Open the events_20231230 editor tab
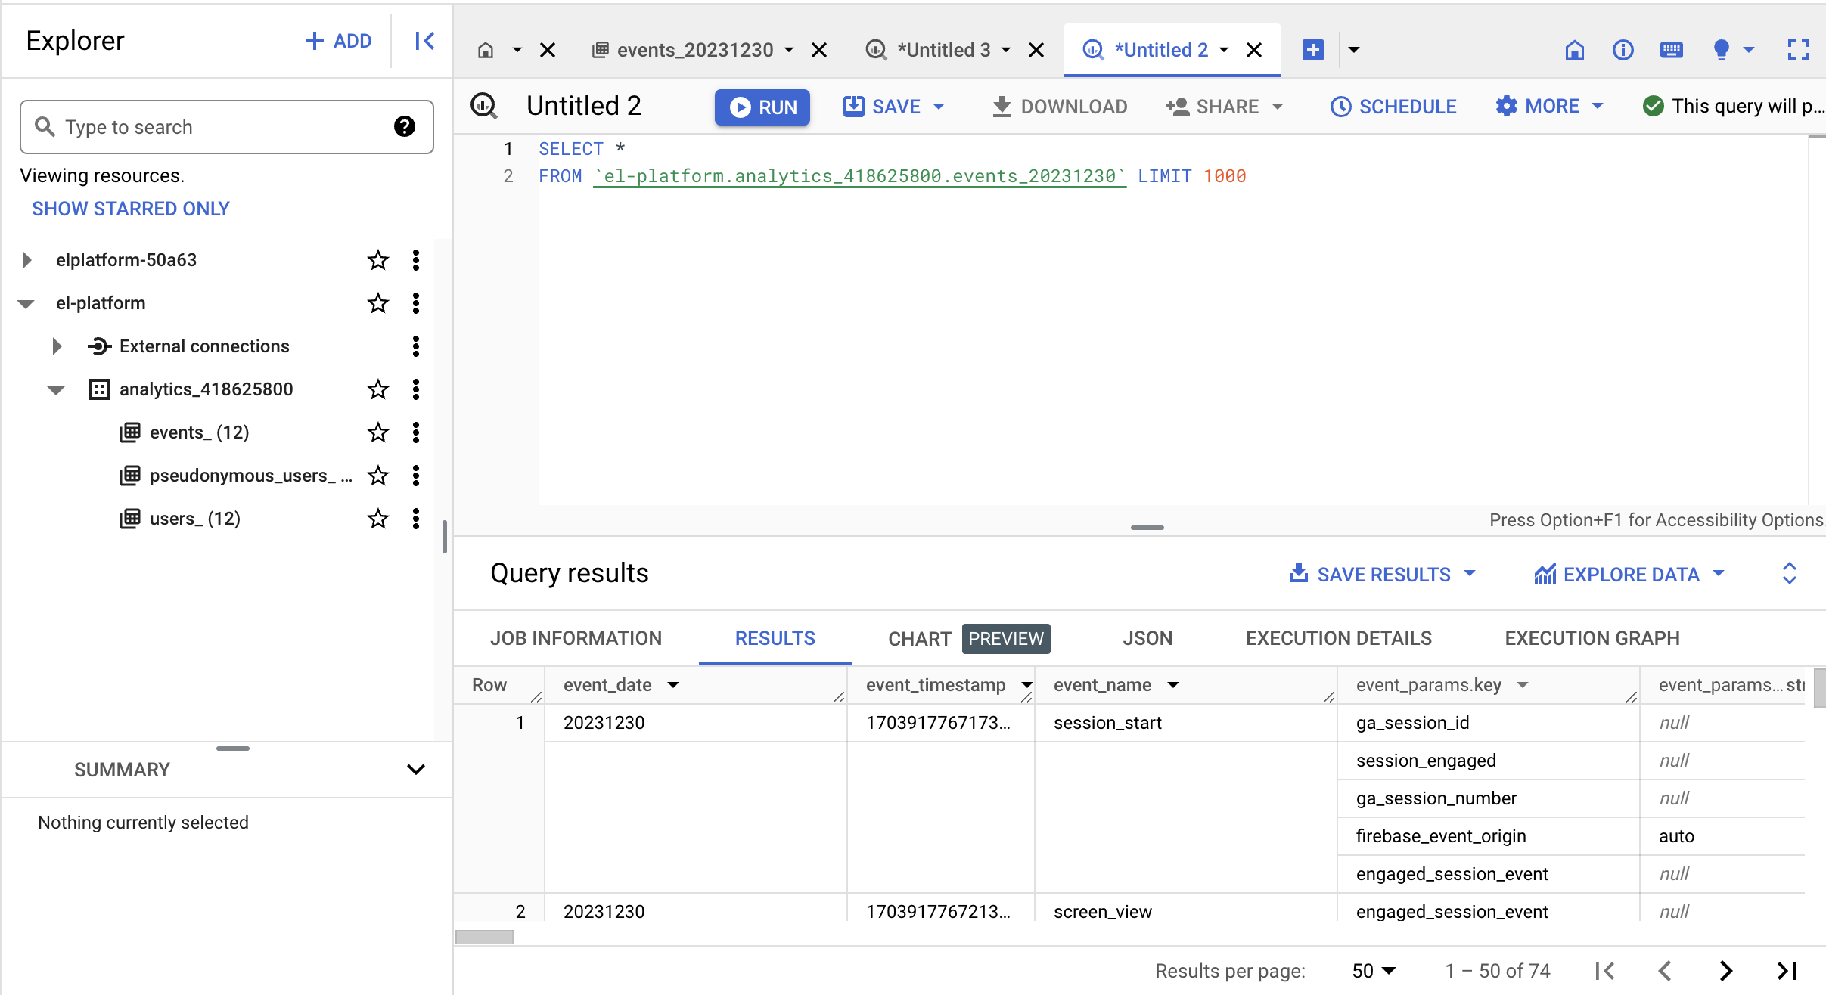The height and width of the screenshot is (995, 1826). pos(694,50)
